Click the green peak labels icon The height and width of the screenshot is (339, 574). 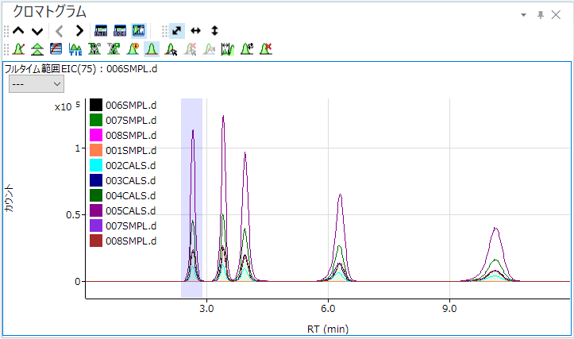click(94, 49)
